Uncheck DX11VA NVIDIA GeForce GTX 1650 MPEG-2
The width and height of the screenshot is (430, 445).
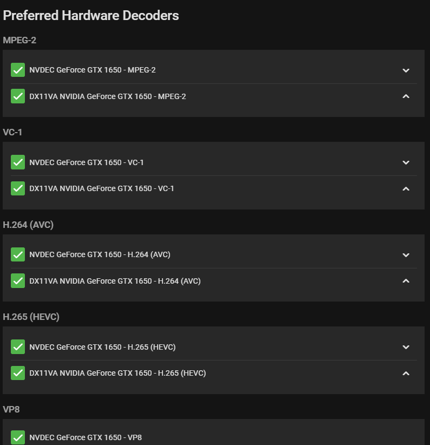click(18, 96)
